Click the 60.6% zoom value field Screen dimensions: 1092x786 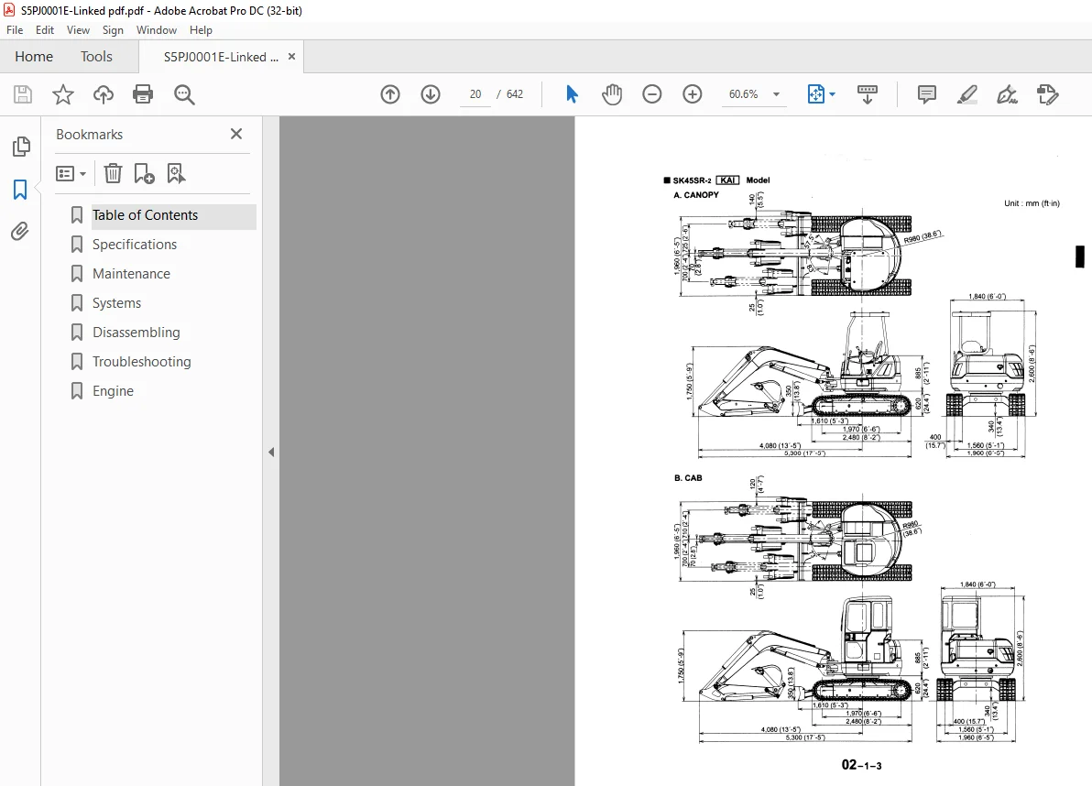(743, 94)
